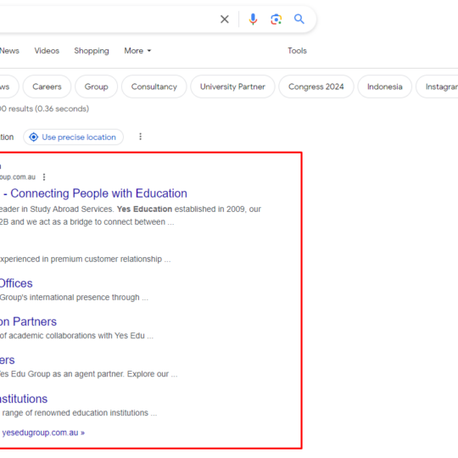Switch to News results tab
The image size is (458, 458).
(9, 51)
